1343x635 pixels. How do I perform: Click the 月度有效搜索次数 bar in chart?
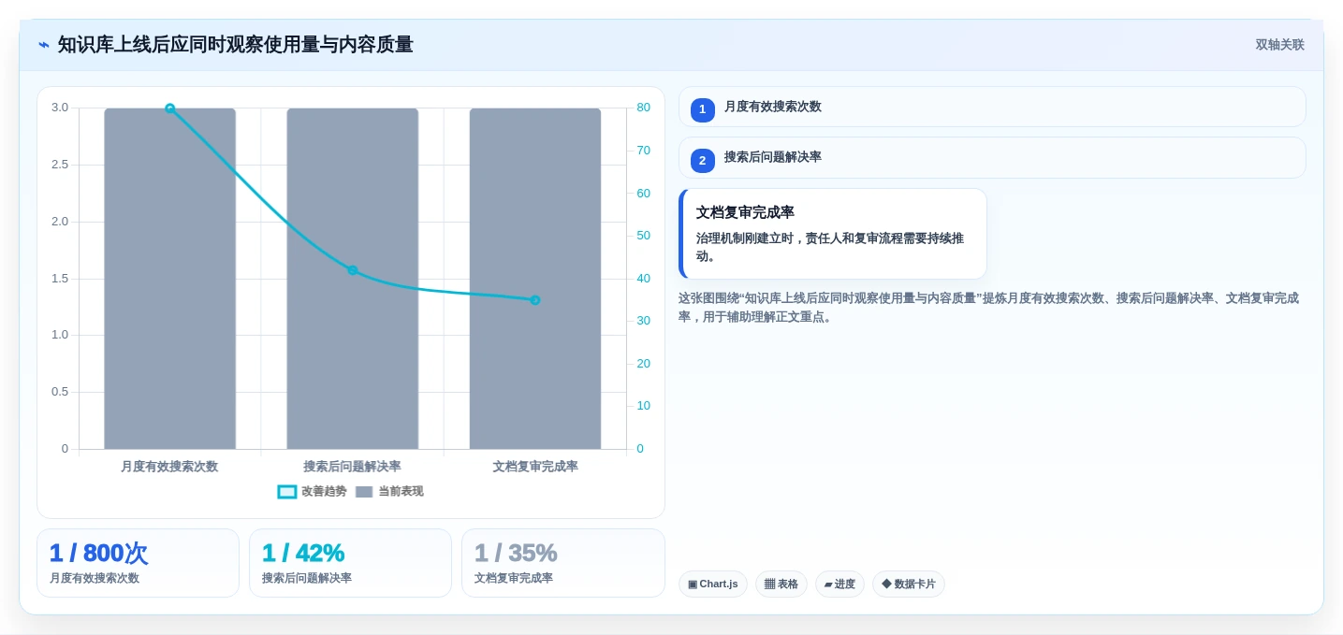tap(169, 279)
